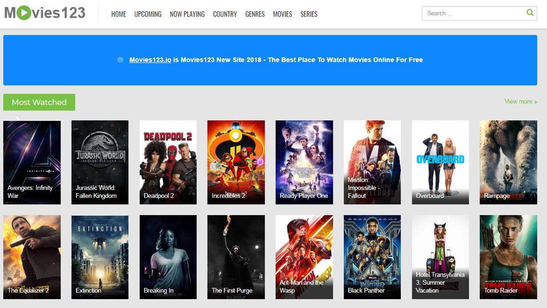Go to the Upcoming page
Viewport: 547px width, 308px height.
coord(148,14)
